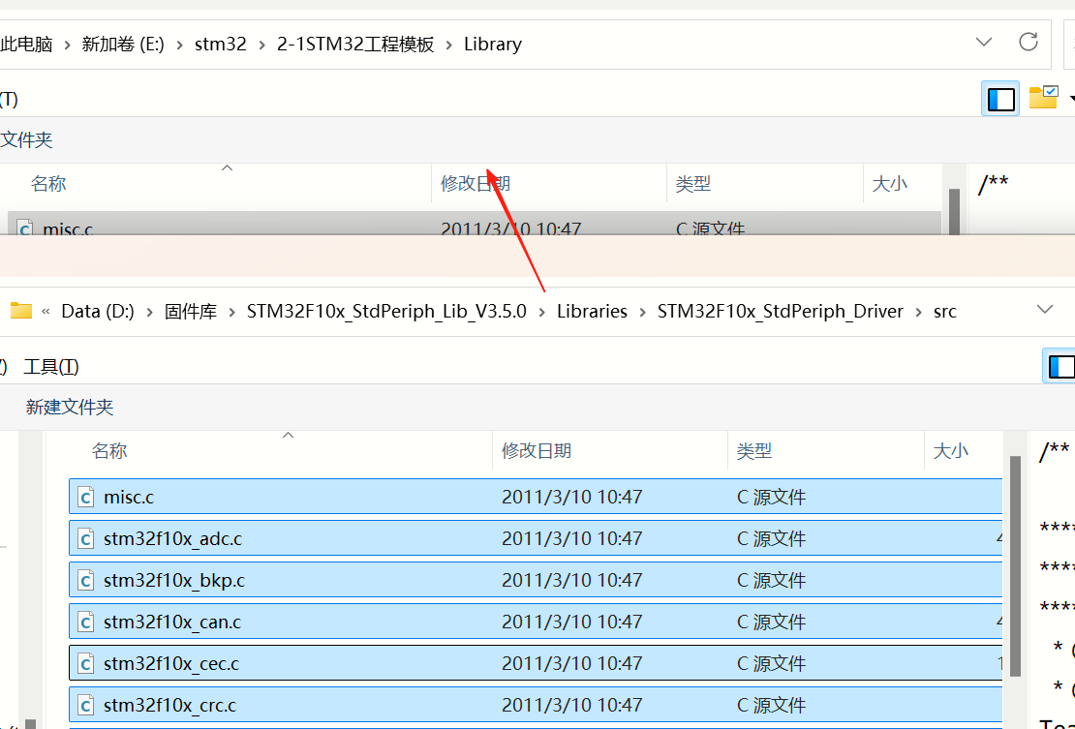Click C file icon of stm32f10x_bkp.c
This screenshot has width=1075, height=729.
pyautogui.click(x=85, y=580)
